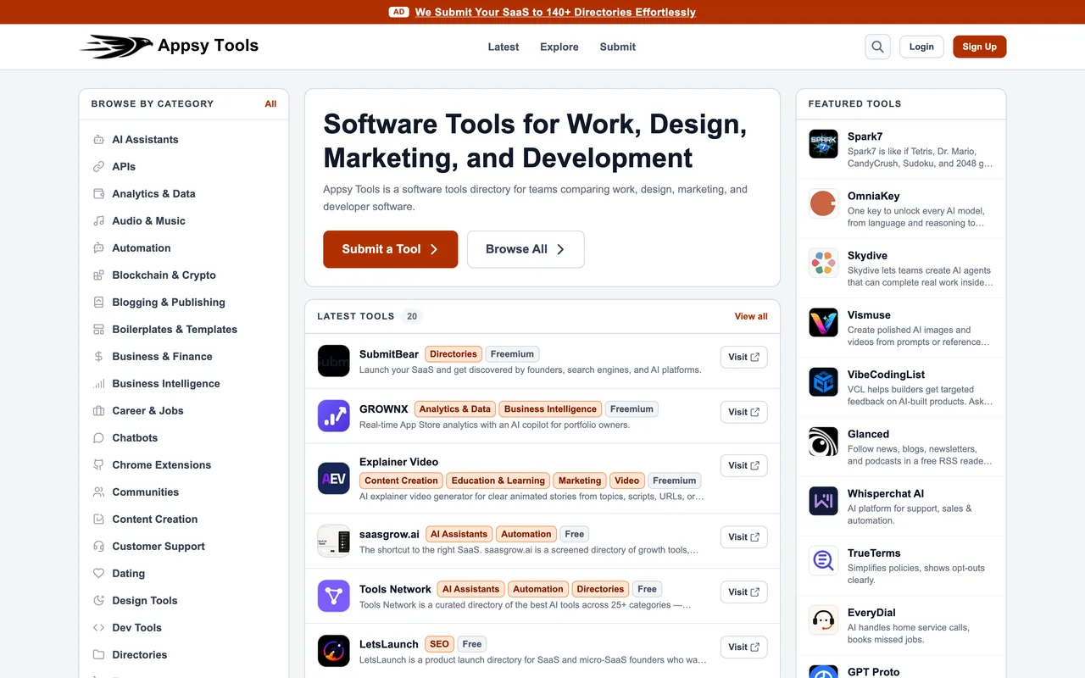Click the Submit a Tool button
The height and width of the screenshot is (678, 1085).
390,249
